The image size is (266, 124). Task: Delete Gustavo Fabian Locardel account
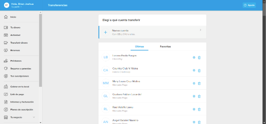199,96
